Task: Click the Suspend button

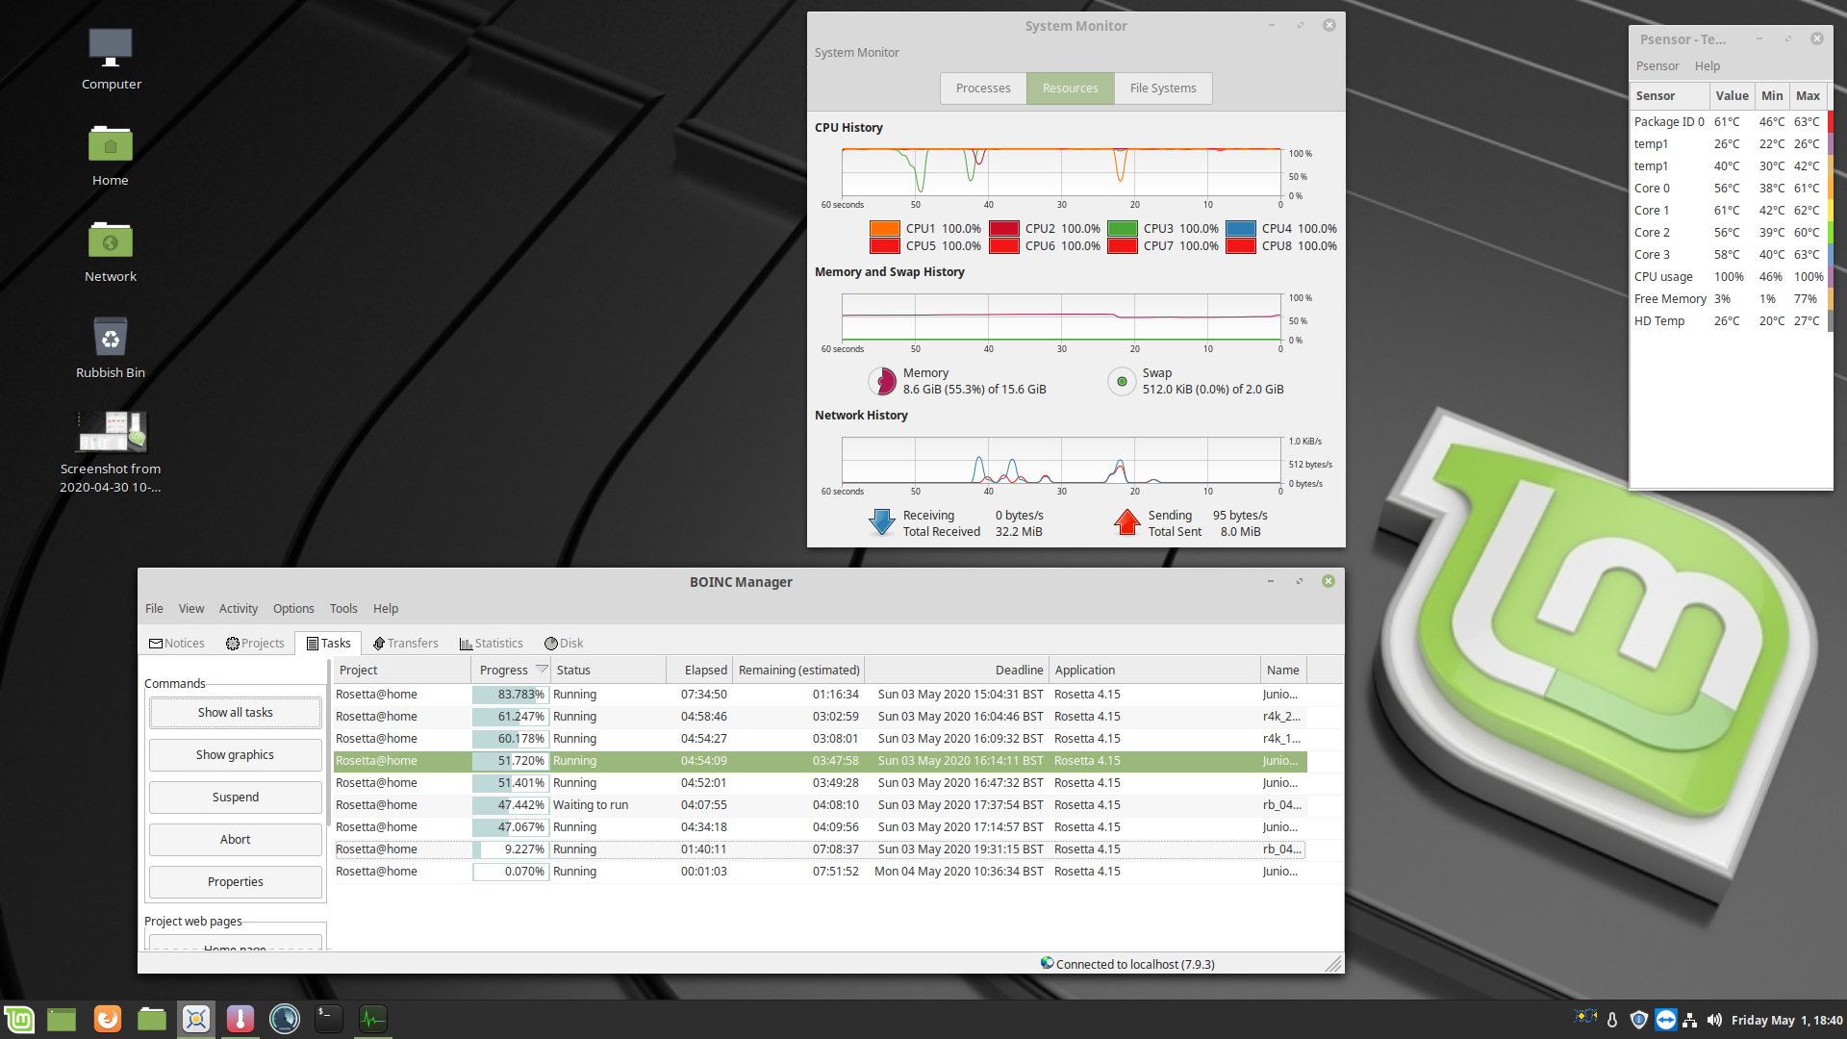Action: [x=236, y=797]
